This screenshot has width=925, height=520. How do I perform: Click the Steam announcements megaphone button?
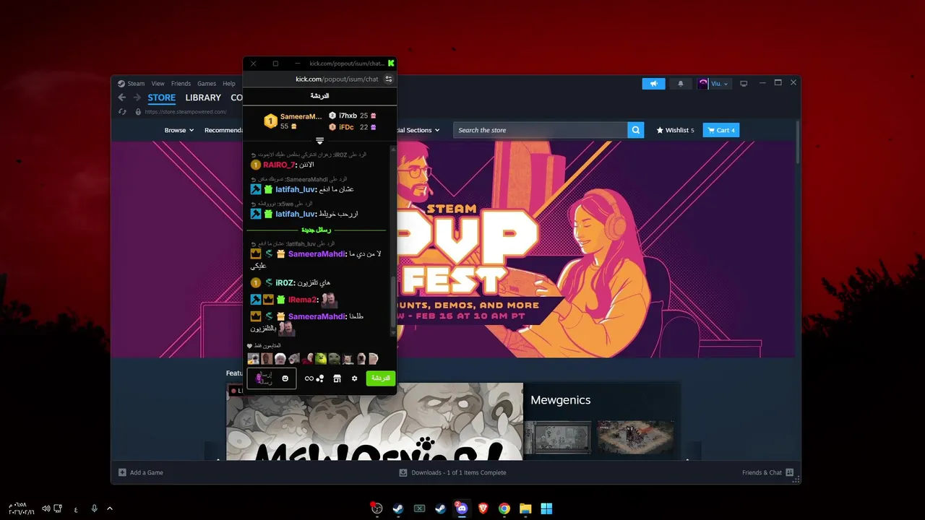[653, 84]
